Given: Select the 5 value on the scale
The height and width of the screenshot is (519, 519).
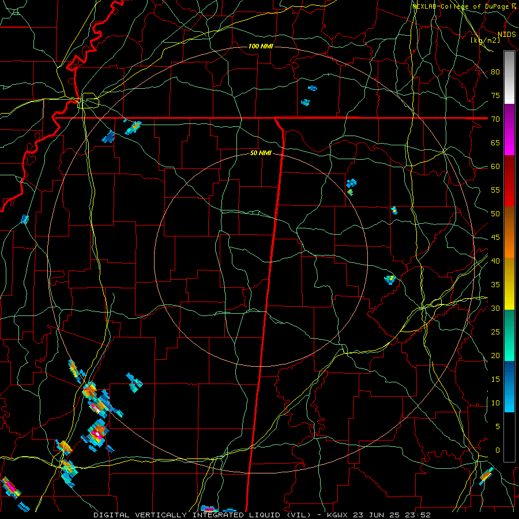Looking at the screenshot, I should pos(498,427).
